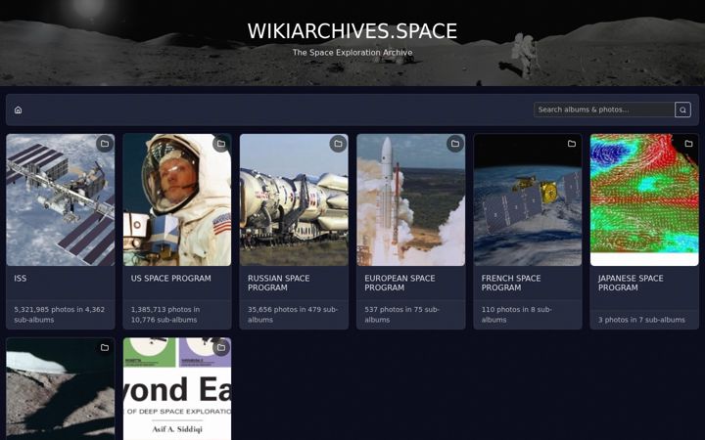This screenshot has height=440, width=705.
Task: Open the lunar surface photo thumbnail
Action: pyautogui.click(x=61, y=389)
